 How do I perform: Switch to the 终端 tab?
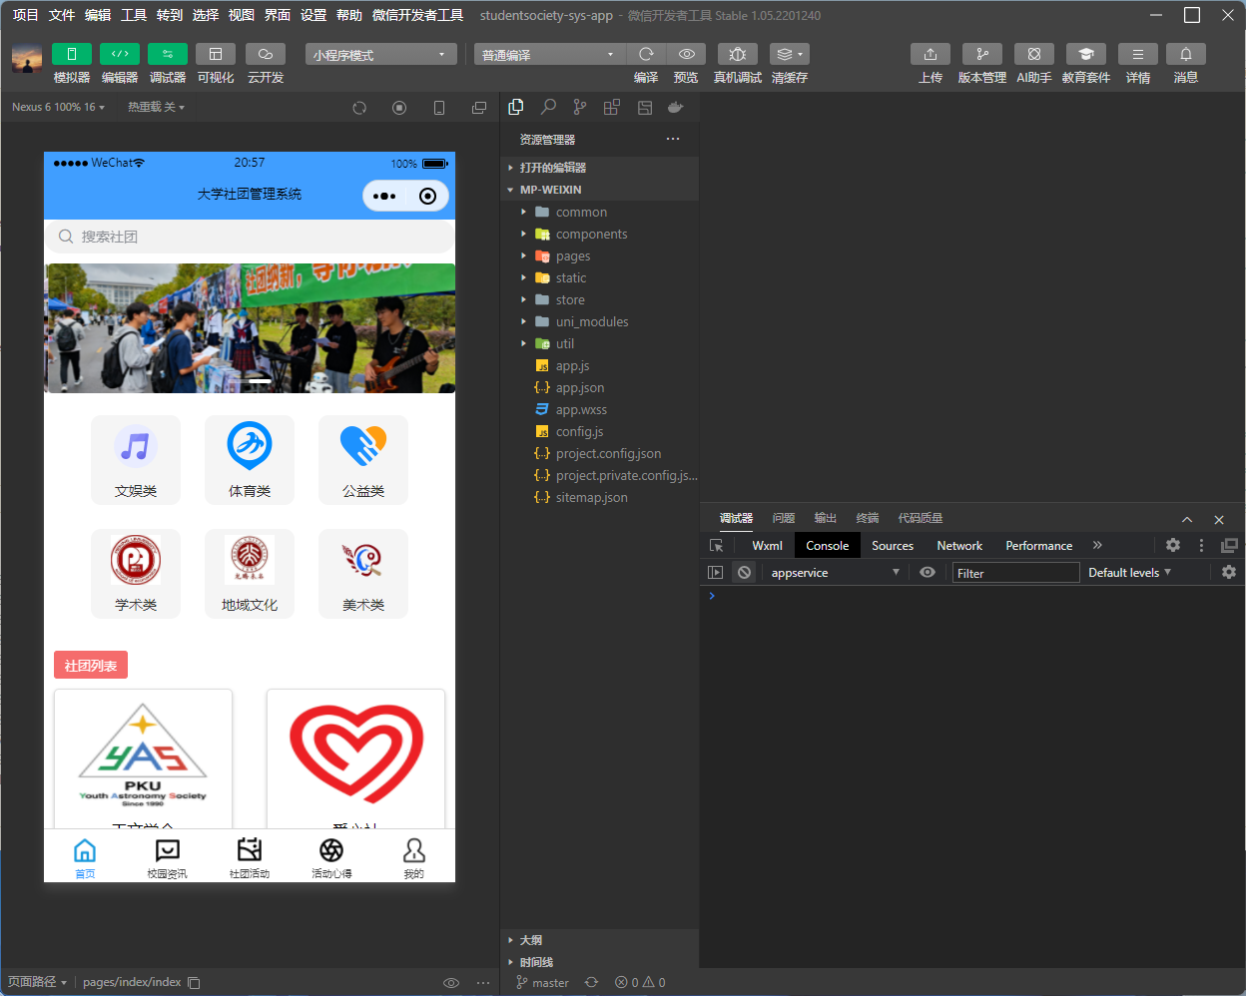coord(868,518)
